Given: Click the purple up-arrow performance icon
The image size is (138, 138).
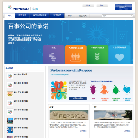Looking at the screenshot, I should [x=93, y=89].
